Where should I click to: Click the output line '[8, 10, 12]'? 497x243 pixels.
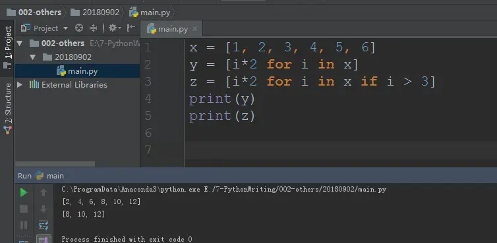tap(83, 215)
